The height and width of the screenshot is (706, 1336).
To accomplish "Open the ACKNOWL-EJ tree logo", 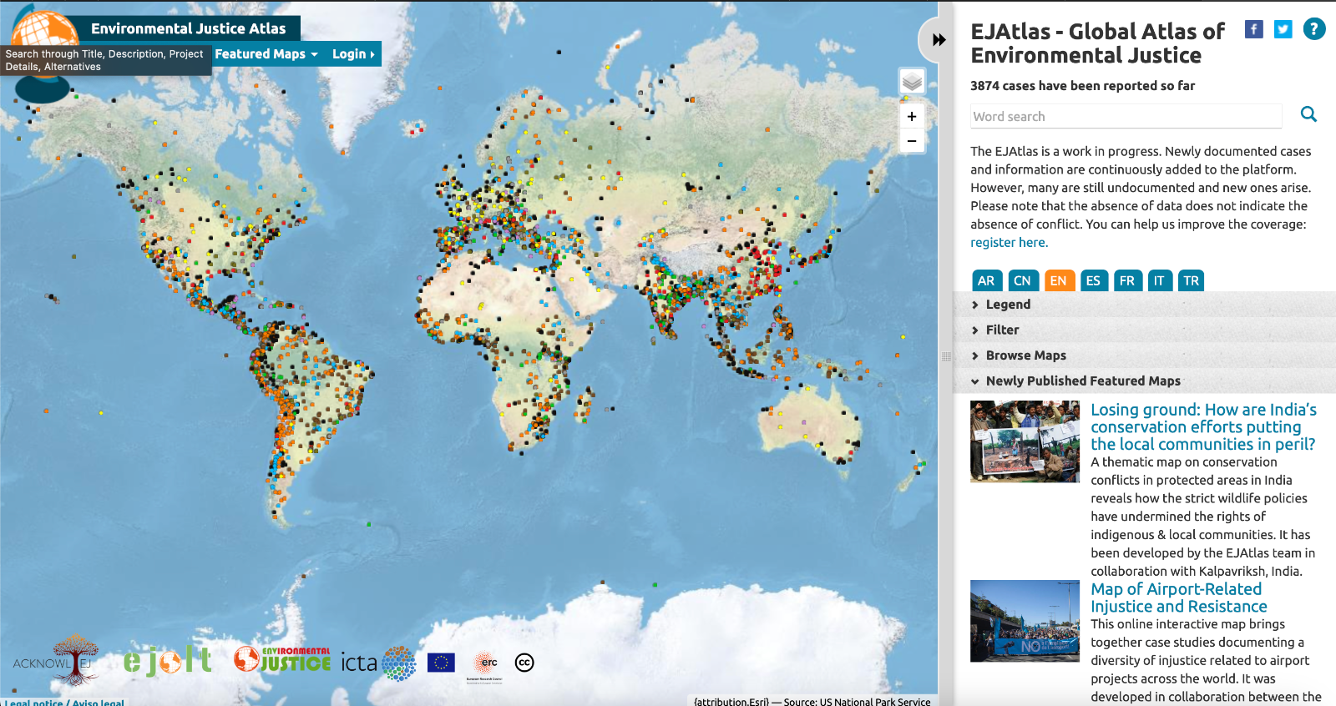I will click(56, 660).
